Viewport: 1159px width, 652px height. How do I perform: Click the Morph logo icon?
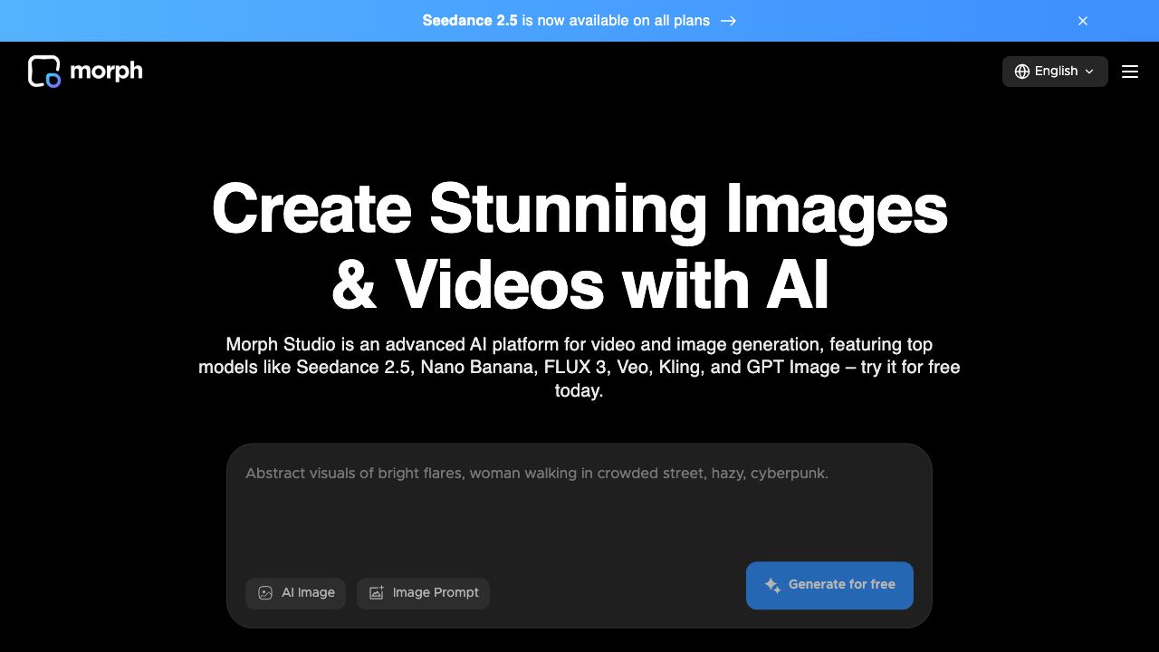(x=44, y=72)
